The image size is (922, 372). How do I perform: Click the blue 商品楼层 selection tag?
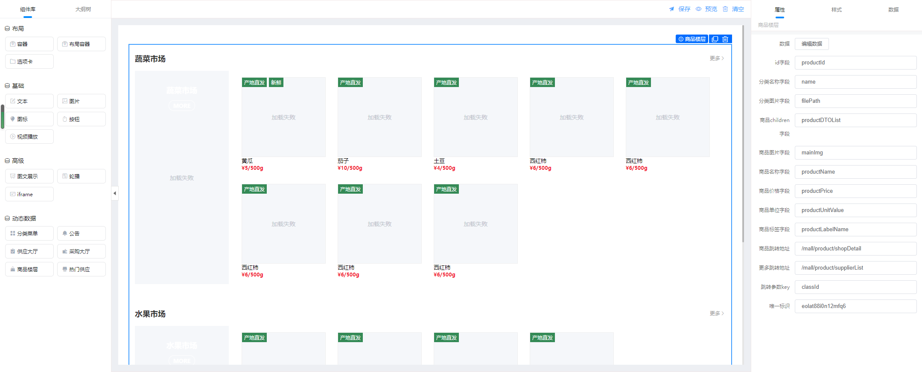[692, 39]
